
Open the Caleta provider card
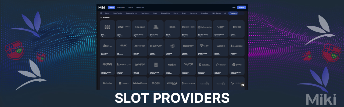click(x=237, y=29)
